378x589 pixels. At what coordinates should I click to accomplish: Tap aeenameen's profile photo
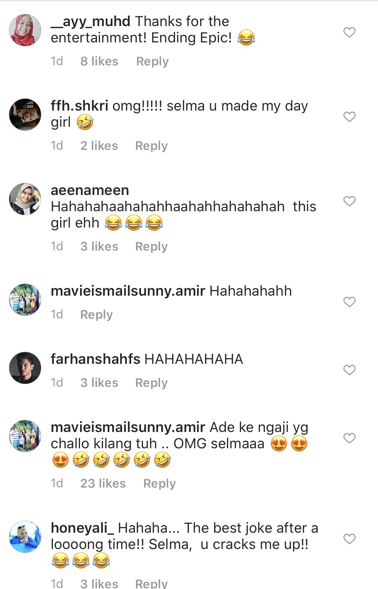click(25, 199)
